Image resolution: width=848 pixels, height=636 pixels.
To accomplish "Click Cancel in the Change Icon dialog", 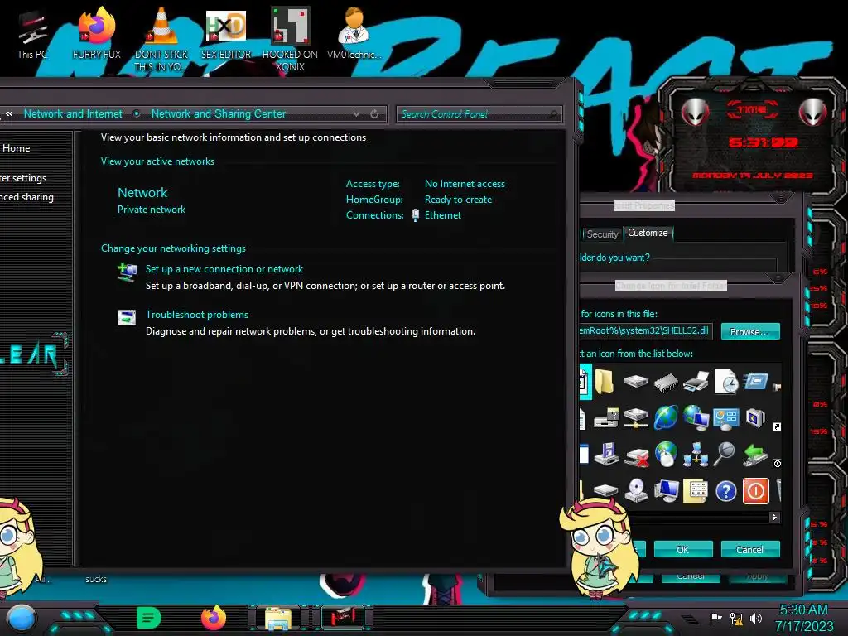I will tap(750, 550).
